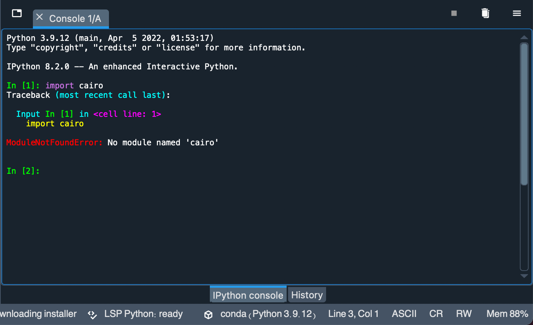Interrupt the kernel with the stop icon
The image size is (533, 325).
pos(454,14)
